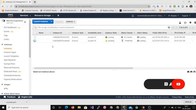The image size is (196, 110).
Task: Collapse the Images sidebar section
Action: coord(2,85)
